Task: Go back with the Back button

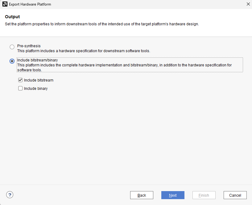Action: (142, 195)
